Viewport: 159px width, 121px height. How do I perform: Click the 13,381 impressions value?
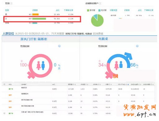coord(70,113)
